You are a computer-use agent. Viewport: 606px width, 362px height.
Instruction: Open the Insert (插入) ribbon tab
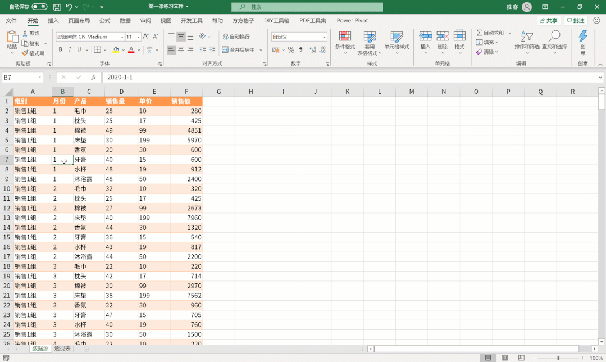pyautogui.click(x=53, y=20)
